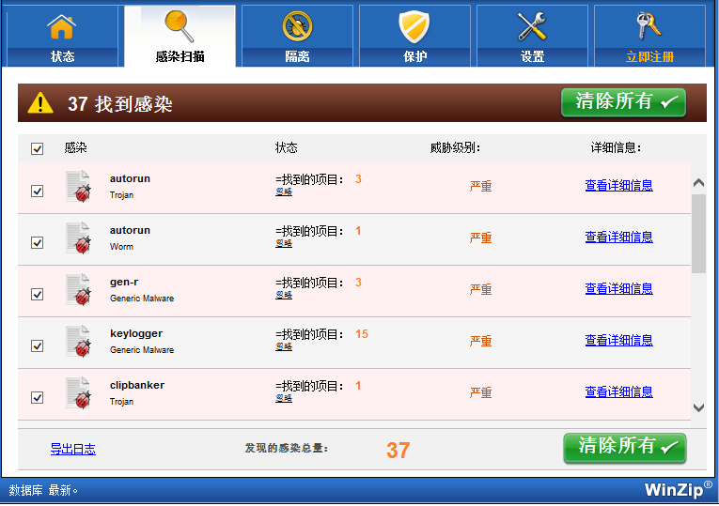Open the 保护 tab
Image resolution: width=719 pixels, height=506 pixels.
tap(414, 37)
